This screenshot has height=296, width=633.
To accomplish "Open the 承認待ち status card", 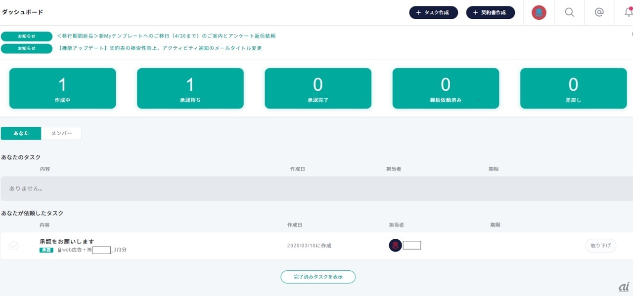I will (190, 88).
